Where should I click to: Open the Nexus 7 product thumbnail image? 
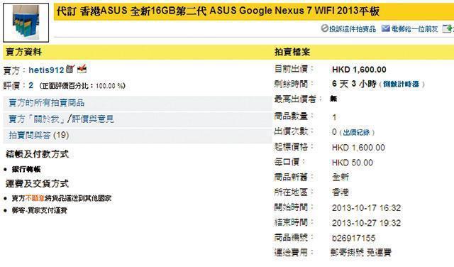(26, 23)
